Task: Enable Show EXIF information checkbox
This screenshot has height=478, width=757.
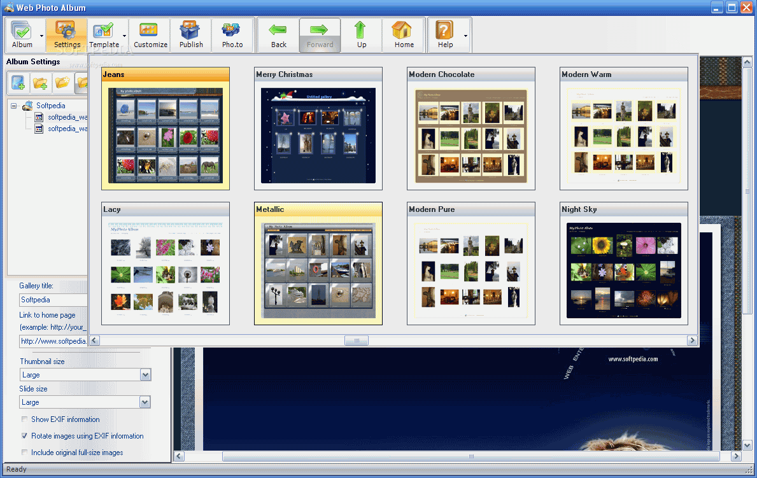Action: click(x=24, y=419)
